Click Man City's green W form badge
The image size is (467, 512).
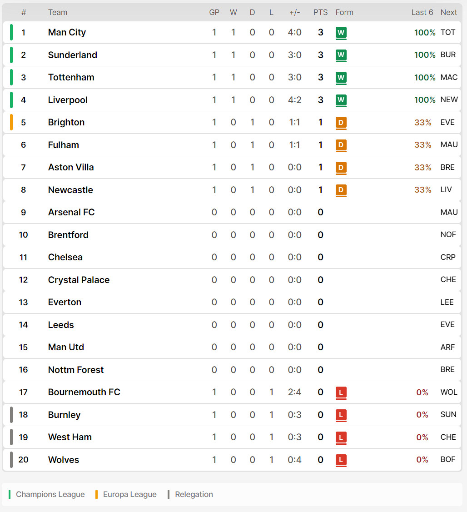tap(341, 33)
